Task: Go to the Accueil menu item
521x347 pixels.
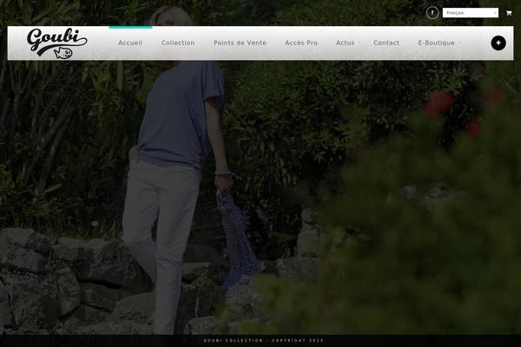Action: pyautogui.click(x=130, y=43)
